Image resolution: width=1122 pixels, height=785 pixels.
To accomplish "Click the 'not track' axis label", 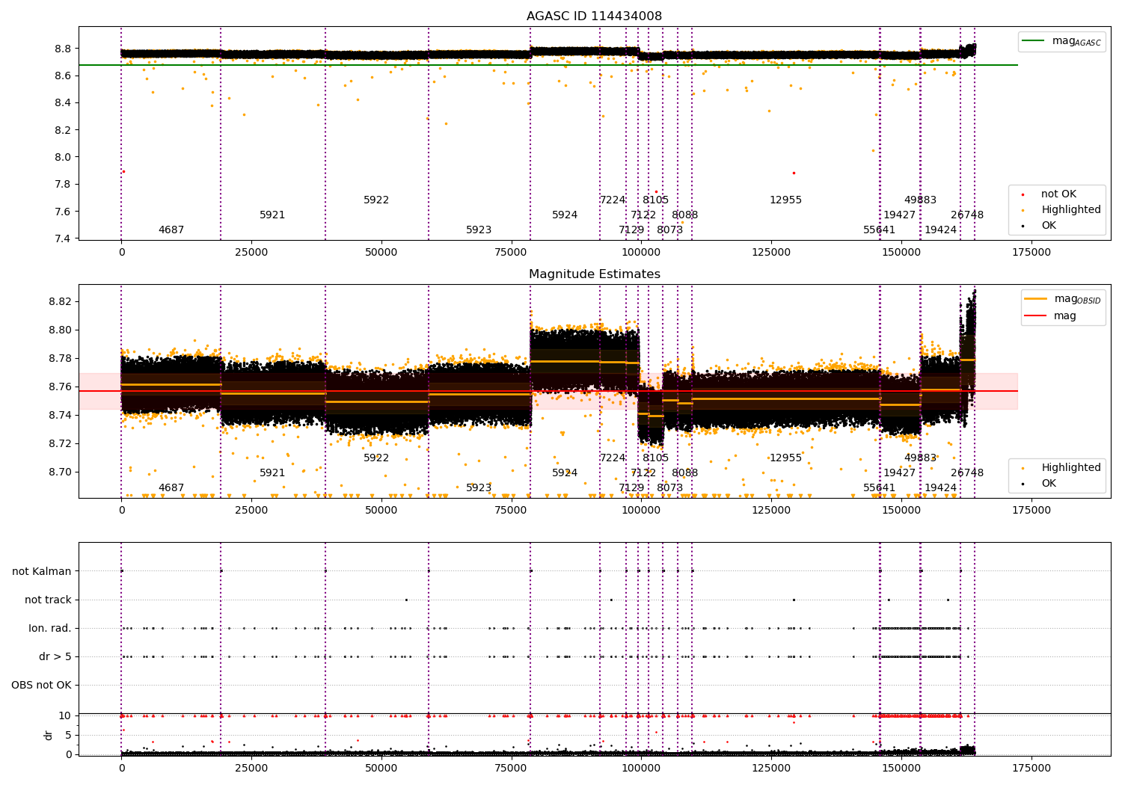I will pyautogui.click(x=48, y=600).
